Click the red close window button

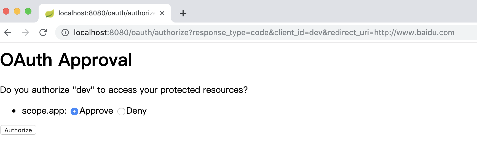[x=6, y=11]
